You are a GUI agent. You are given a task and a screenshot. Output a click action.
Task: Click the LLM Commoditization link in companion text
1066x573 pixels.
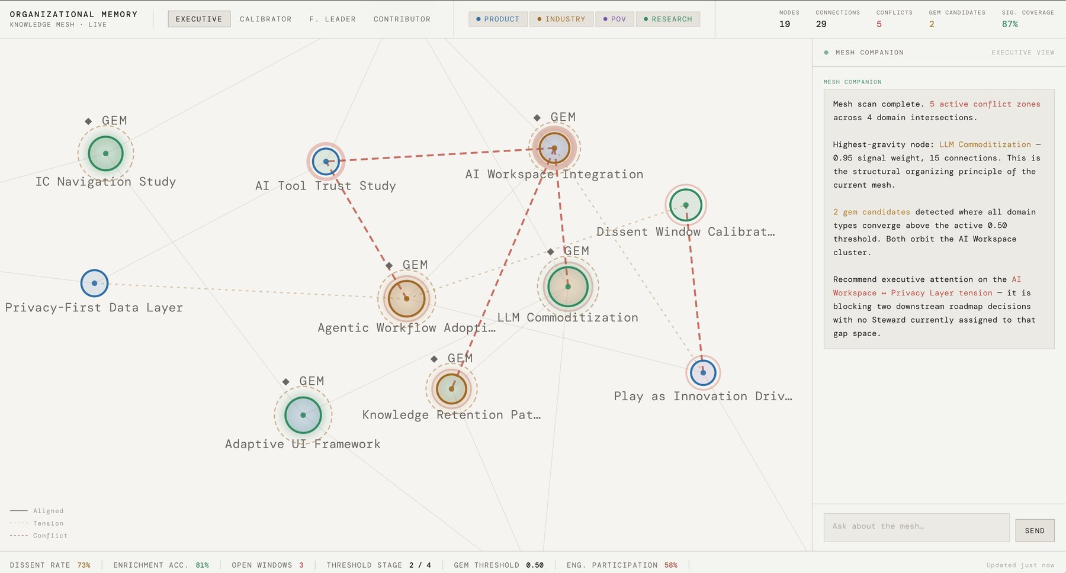point(985,144)
